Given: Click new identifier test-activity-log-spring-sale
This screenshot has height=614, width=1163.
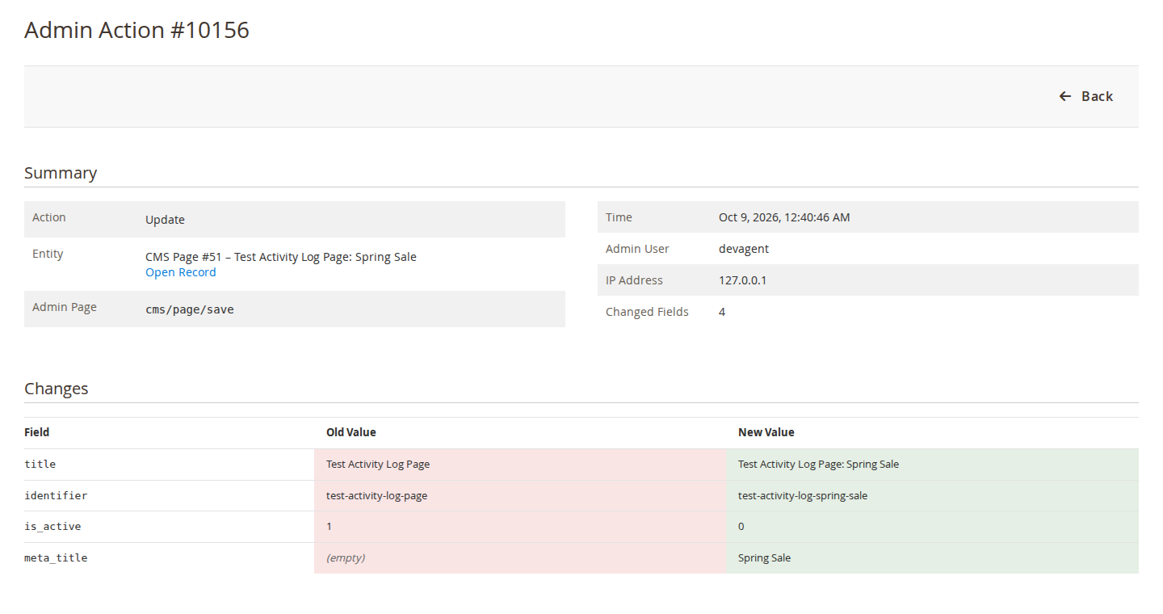Looking at the screenshot, I should point(803,496).
